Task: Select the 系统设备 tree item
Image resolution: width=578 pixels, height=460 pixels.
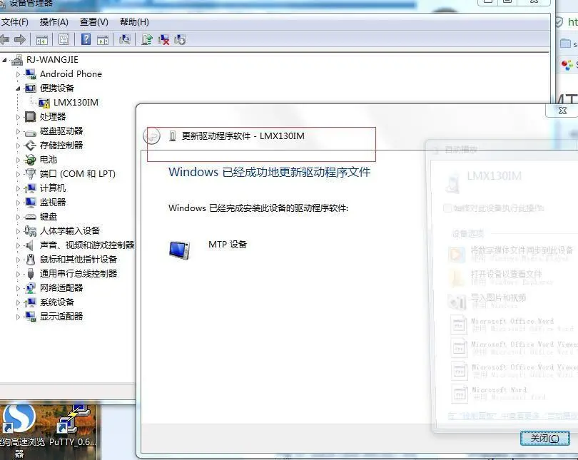Action: [57, 302]
